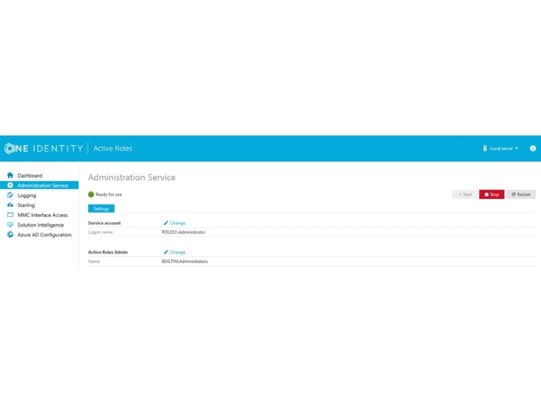Click the Administration Service gear icon
541x405 pixels.
tap(10, 185)
